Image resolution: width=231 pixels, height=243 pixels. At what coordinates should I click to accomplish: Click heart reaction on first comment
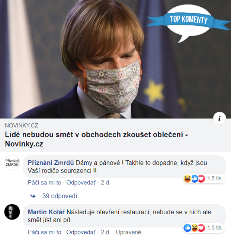pyautogui.click(x=202, y=179)
